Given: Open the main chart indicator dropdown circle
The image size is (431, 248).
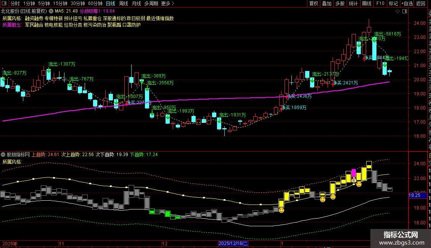Looking at the screenshot, I should point(51,11).
